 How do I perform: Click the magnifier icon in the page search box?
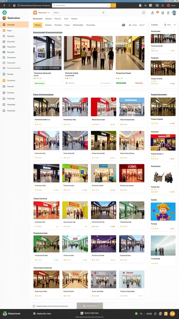point(103,12)
